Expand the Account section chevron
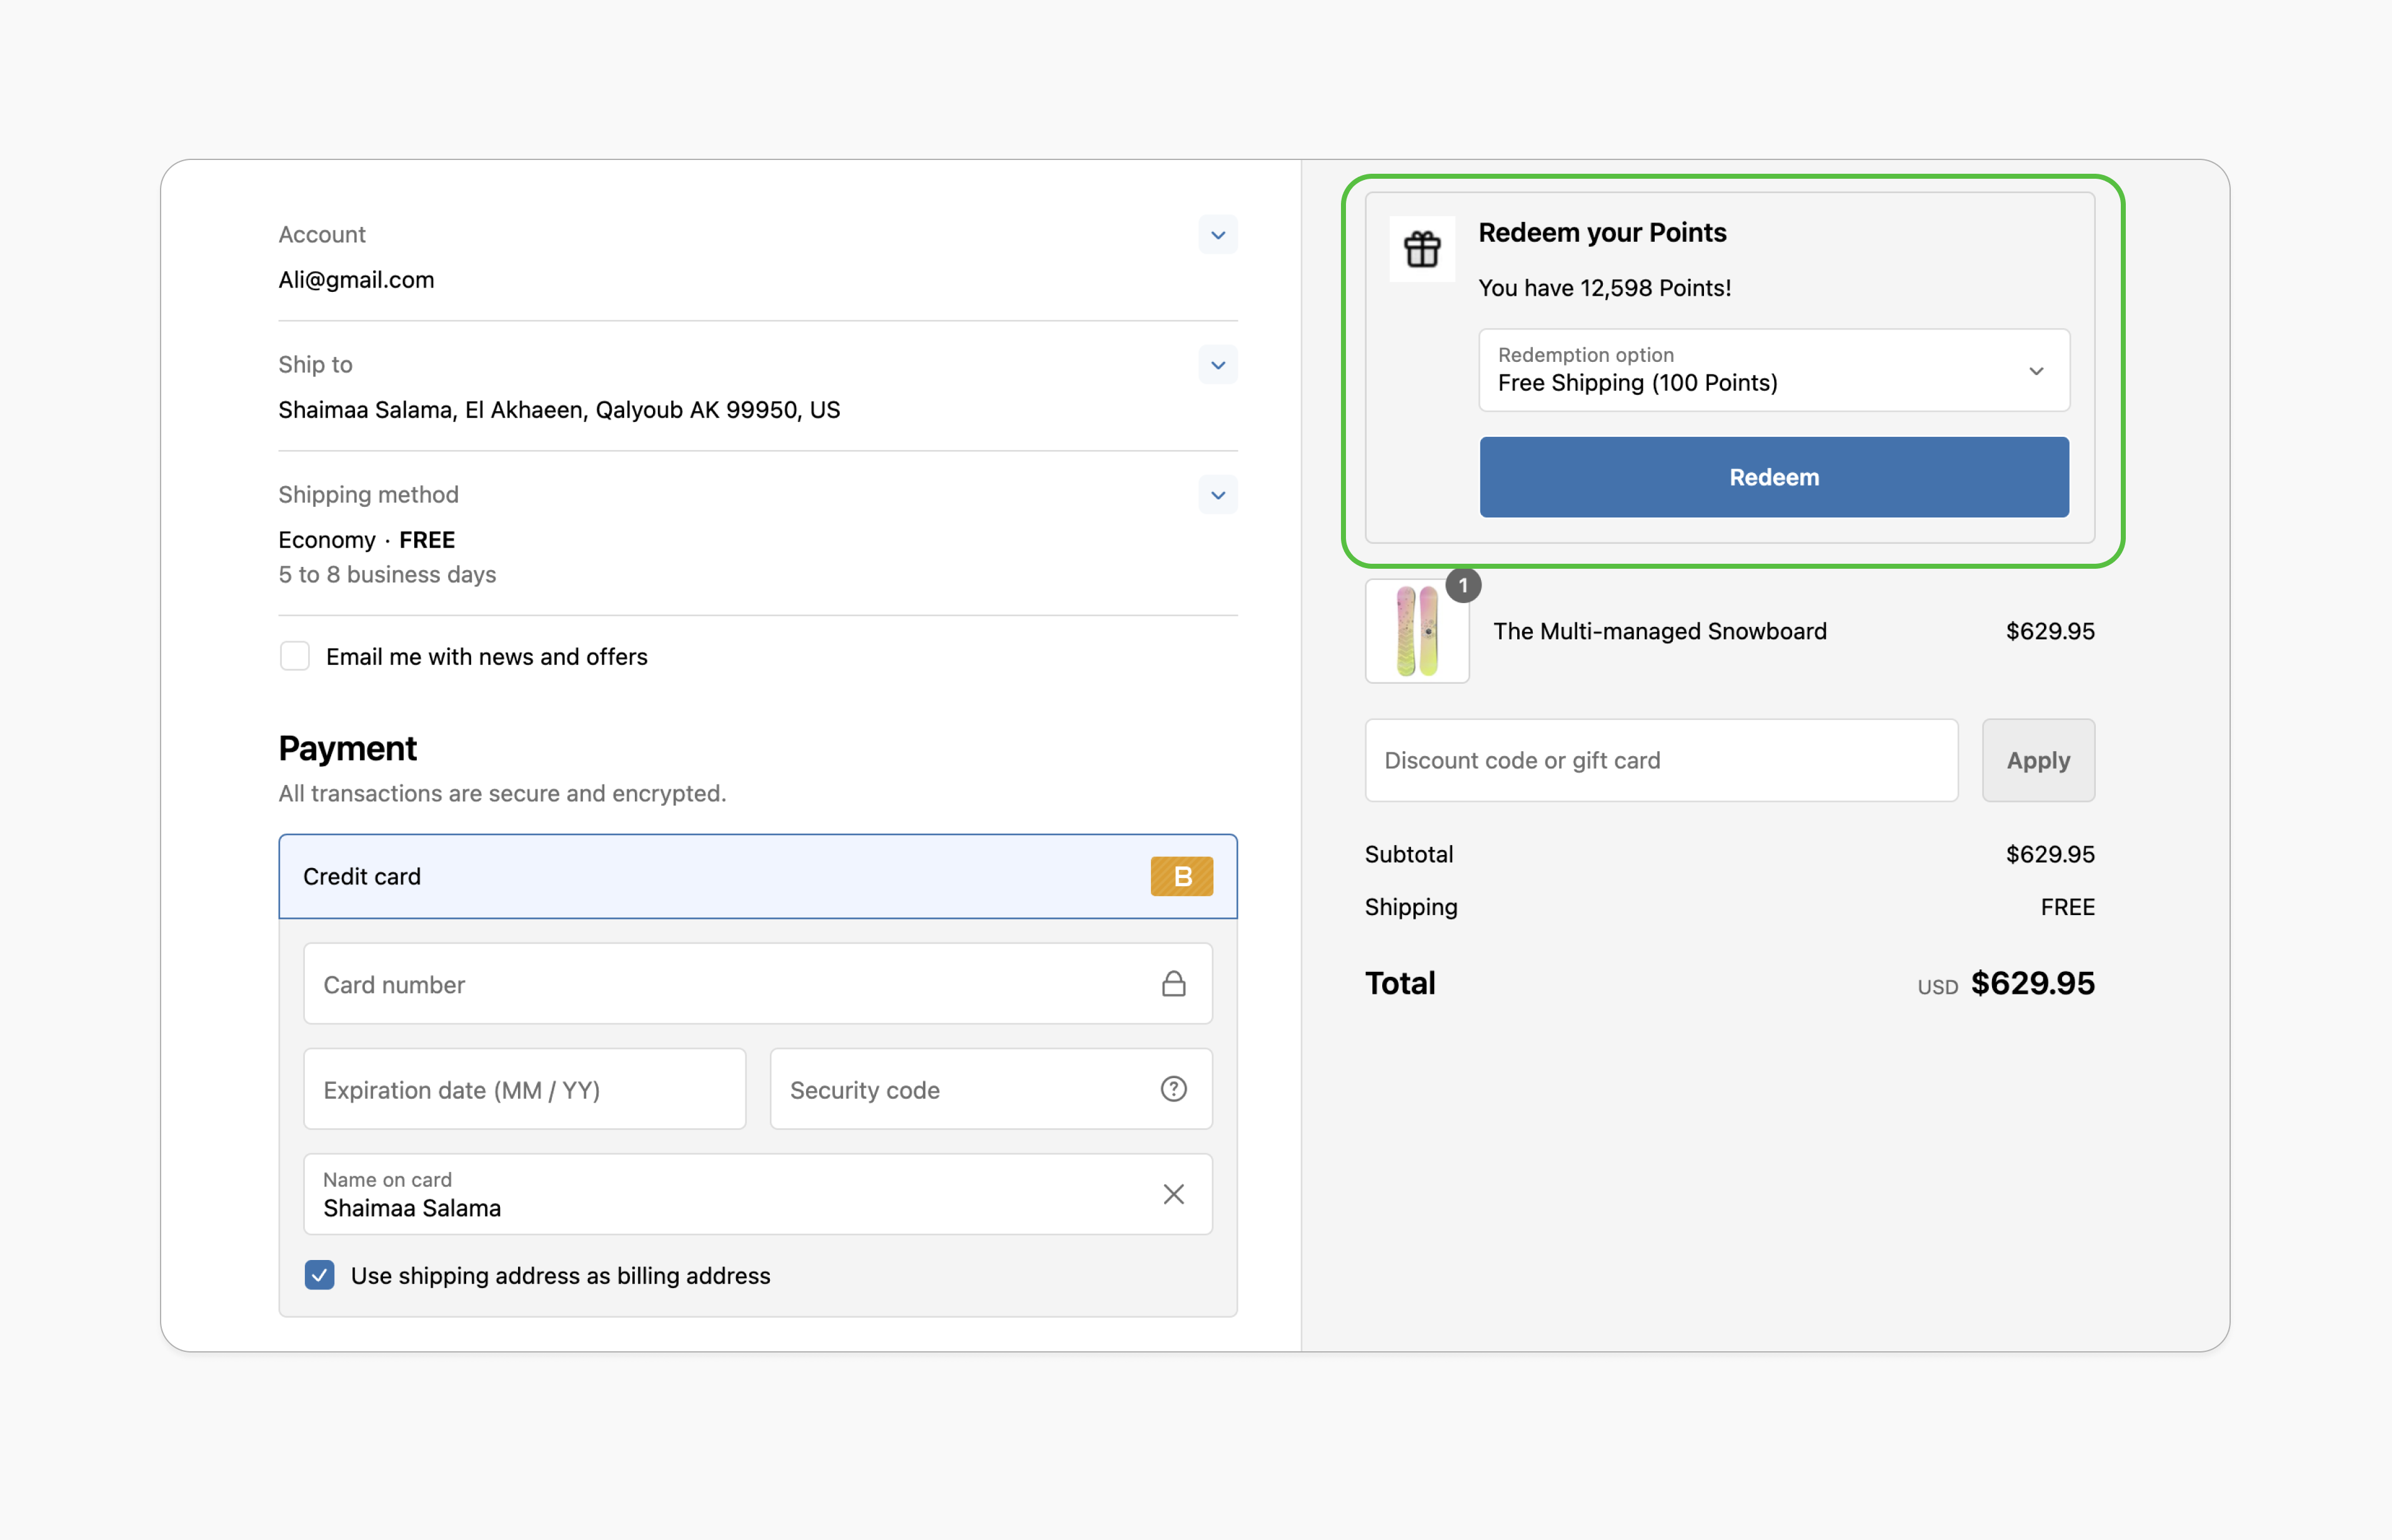 (x=1217, y=235)
